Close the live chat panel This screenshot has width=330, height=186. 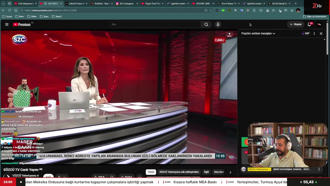click(321, 33)
